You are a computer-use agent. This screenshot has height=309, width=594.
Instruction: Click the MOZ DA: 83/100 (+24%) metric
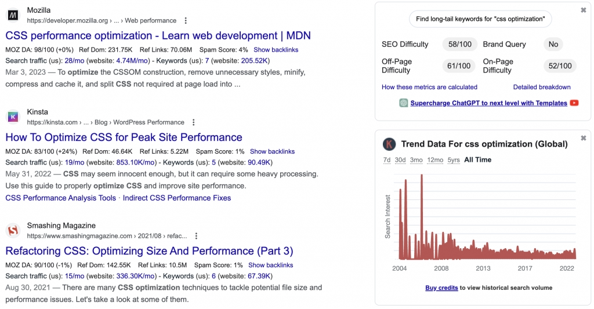41,151
